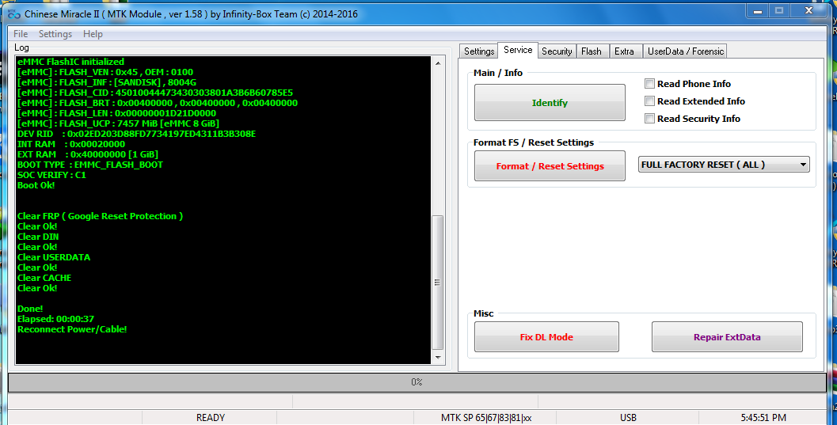
Task: Click log line 'Clear FRP ( Google Reset Protection )'
Action: pyautogui.click(x=100, y=216)
